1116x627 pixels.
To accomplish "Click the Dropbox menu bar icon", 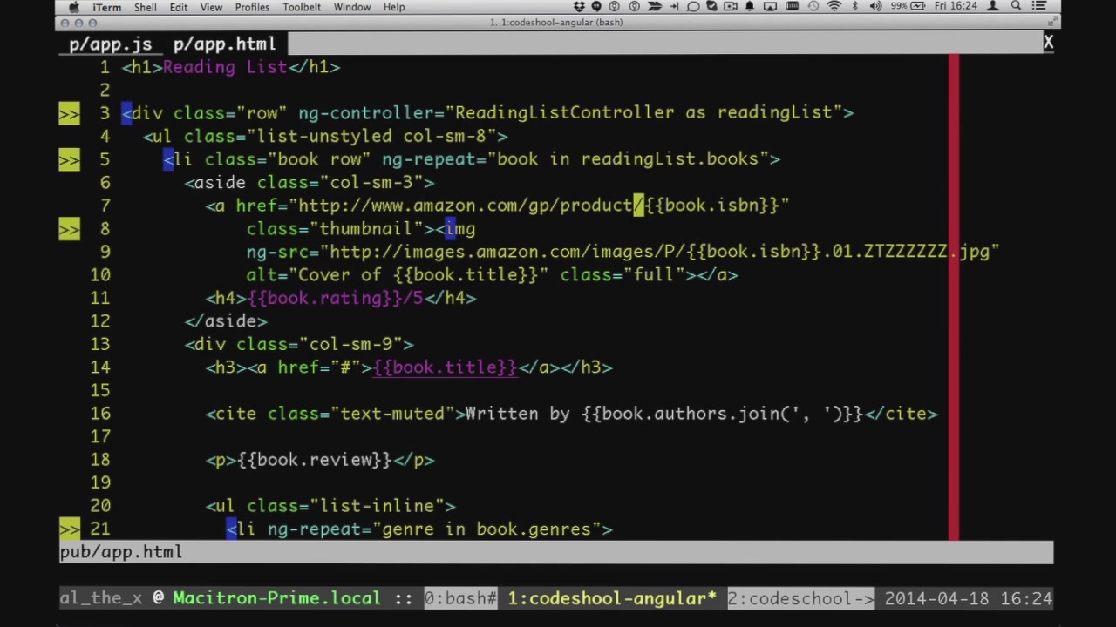I will 579,7.
